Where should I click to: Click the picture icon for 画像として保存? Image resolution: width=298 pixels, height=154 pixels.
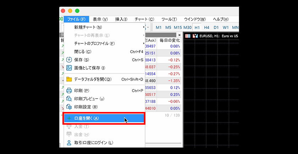coord(69,68)
